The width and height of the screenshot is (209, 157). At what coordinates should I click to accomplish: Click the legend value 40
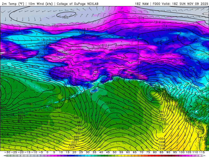point(101,152)
